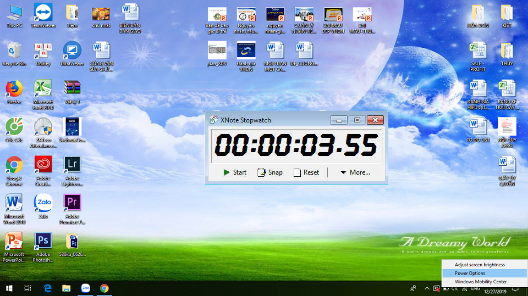The height and width of the screenshot is (296, 528).
Task: Open the Action Center notifications icon
Action: [x=515, y=289]
